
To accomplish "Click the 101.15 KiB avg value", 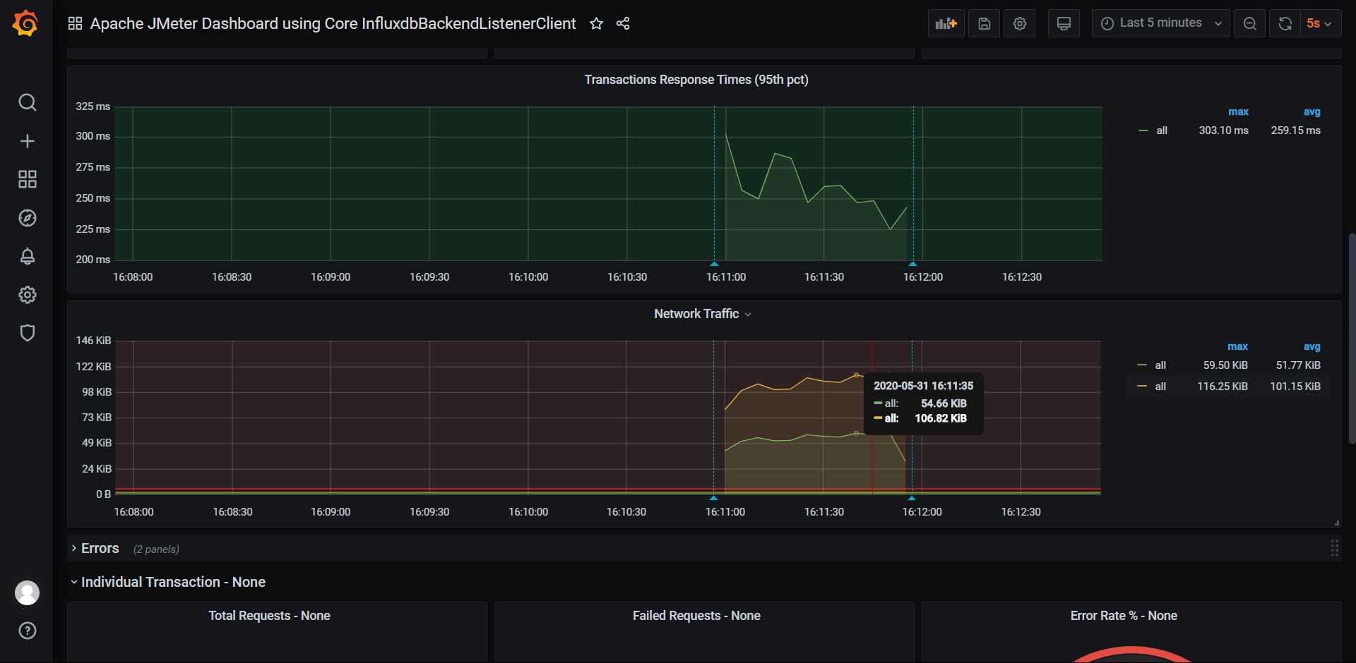I will (x=1295, y=387).
